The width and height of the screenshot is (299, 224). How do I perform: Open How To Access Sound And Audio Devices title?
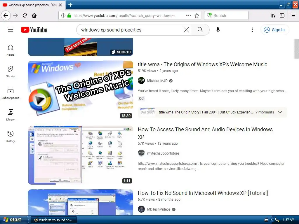[x=205, y=133]
